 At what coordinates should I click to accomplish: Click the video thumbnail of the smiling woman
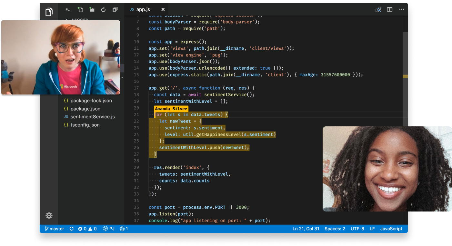point(387,169)
